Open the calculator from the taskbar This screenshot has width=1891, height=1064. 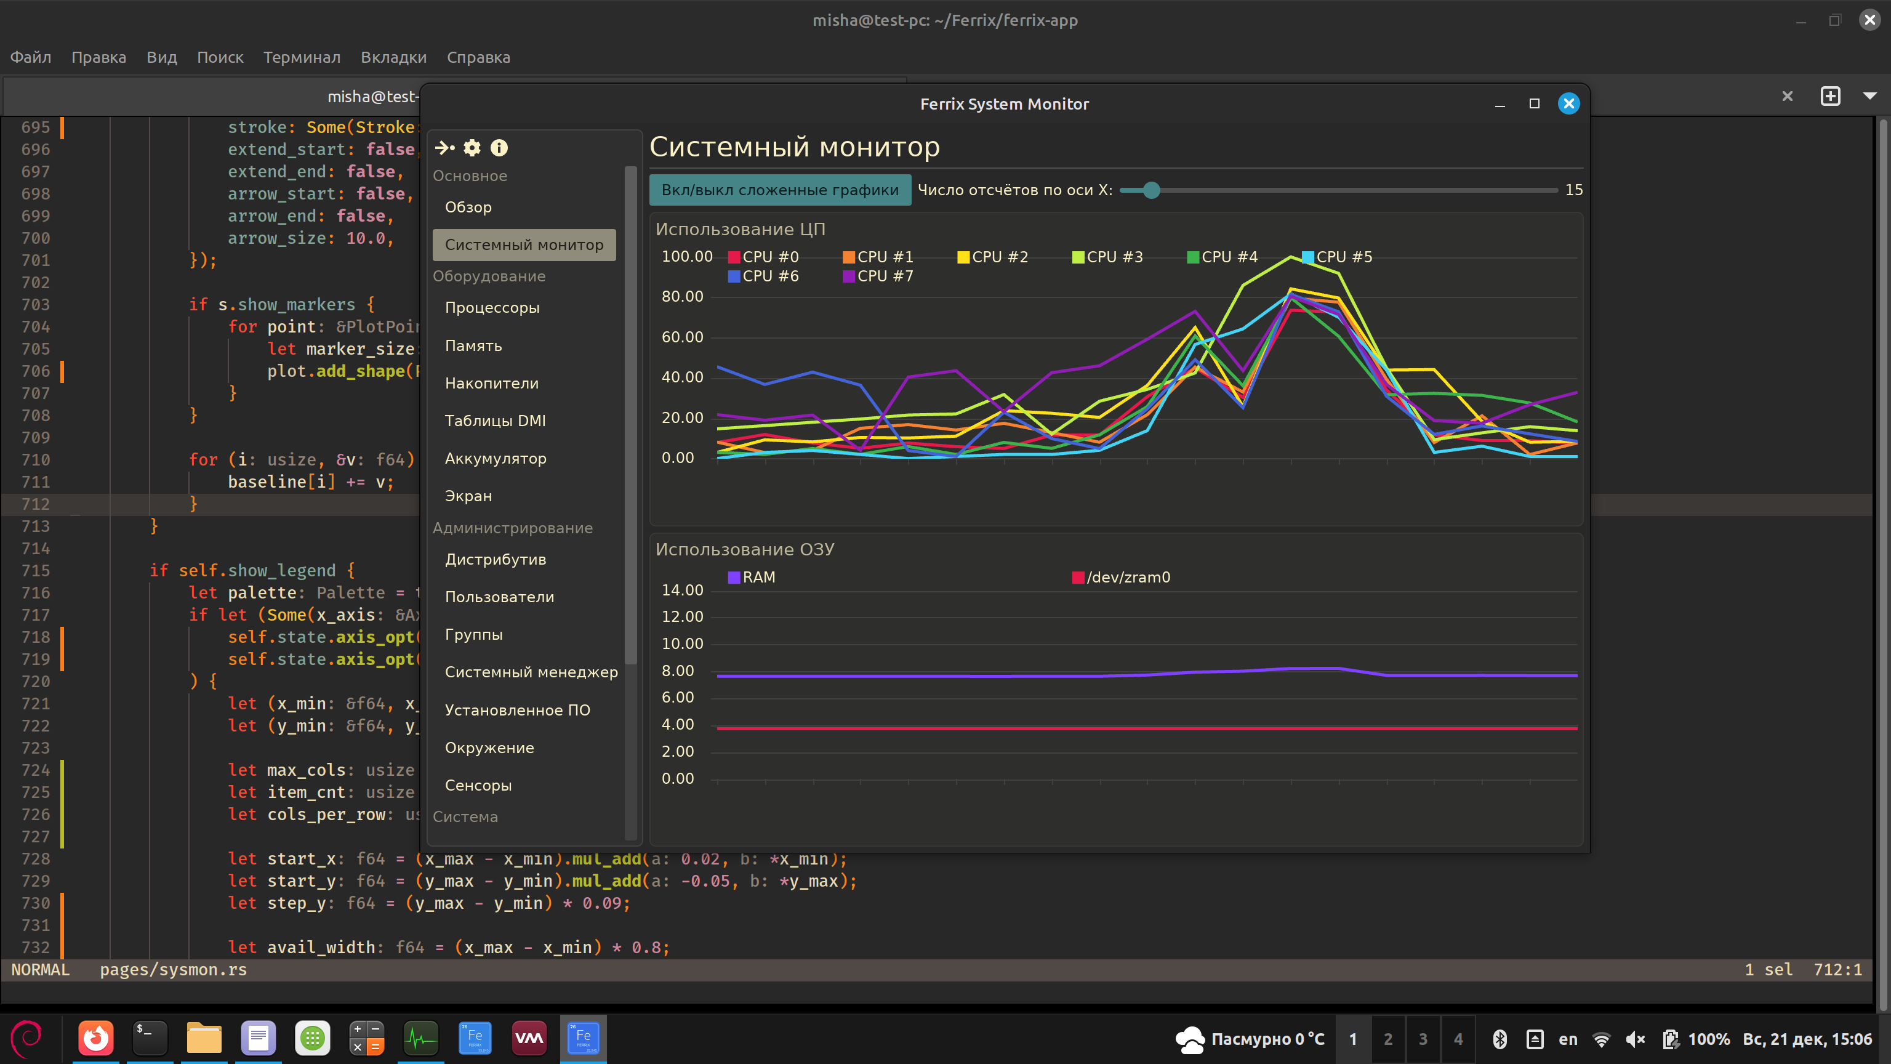(366, 1038)
